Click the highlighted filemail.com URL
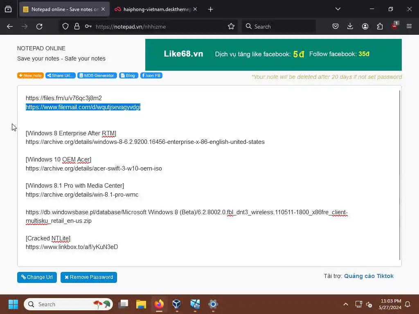The image size is (419, 314). [x=83, y=107]
